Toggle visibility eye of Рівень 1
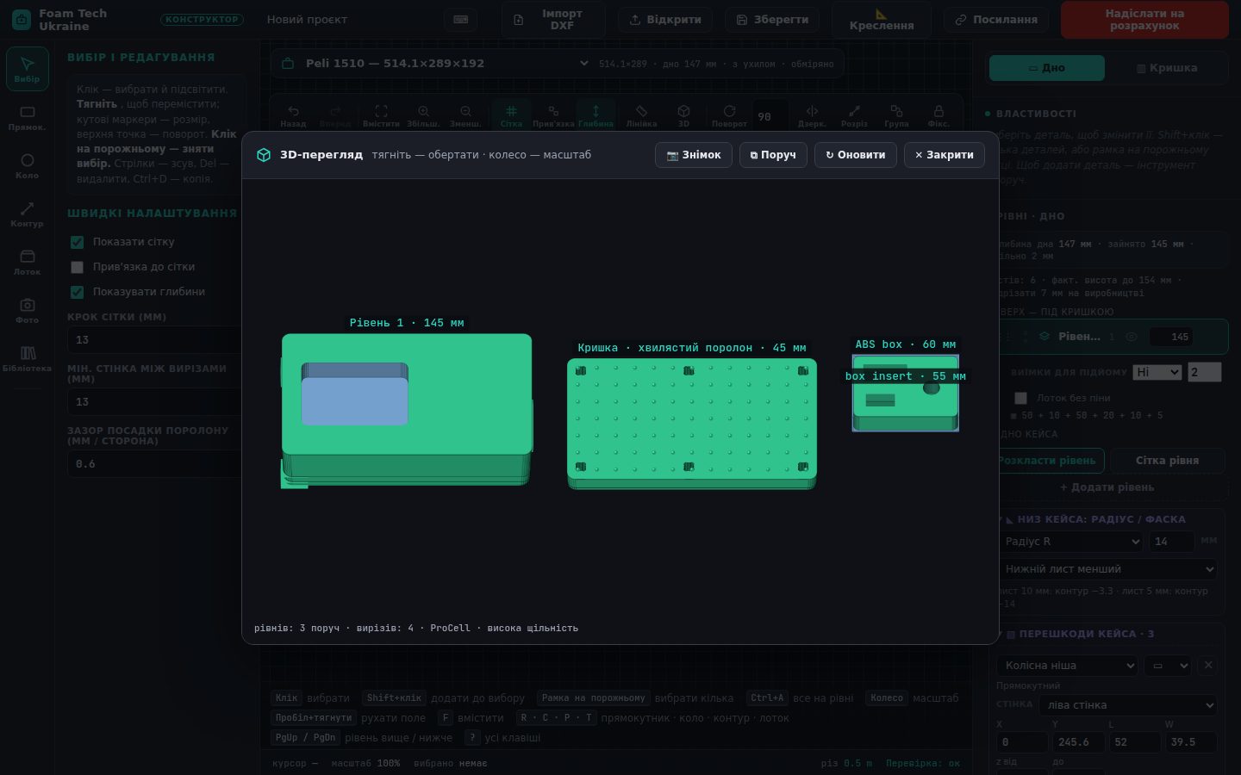1241x775 pixels. (x=1132, y=337)
